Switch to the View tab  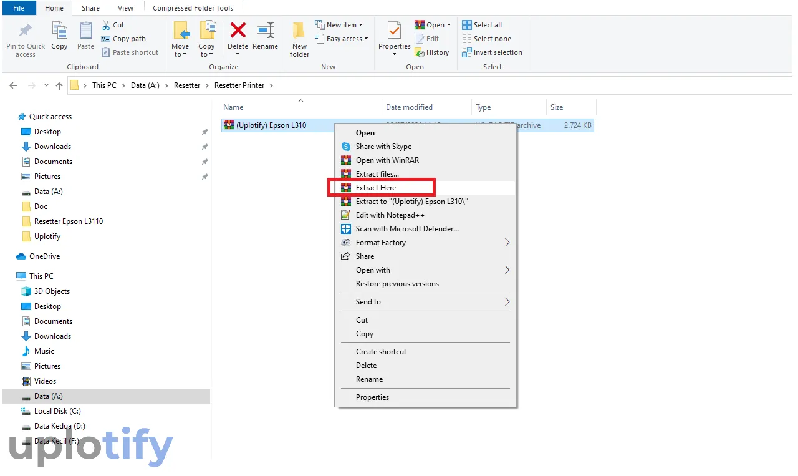[126, 8]
